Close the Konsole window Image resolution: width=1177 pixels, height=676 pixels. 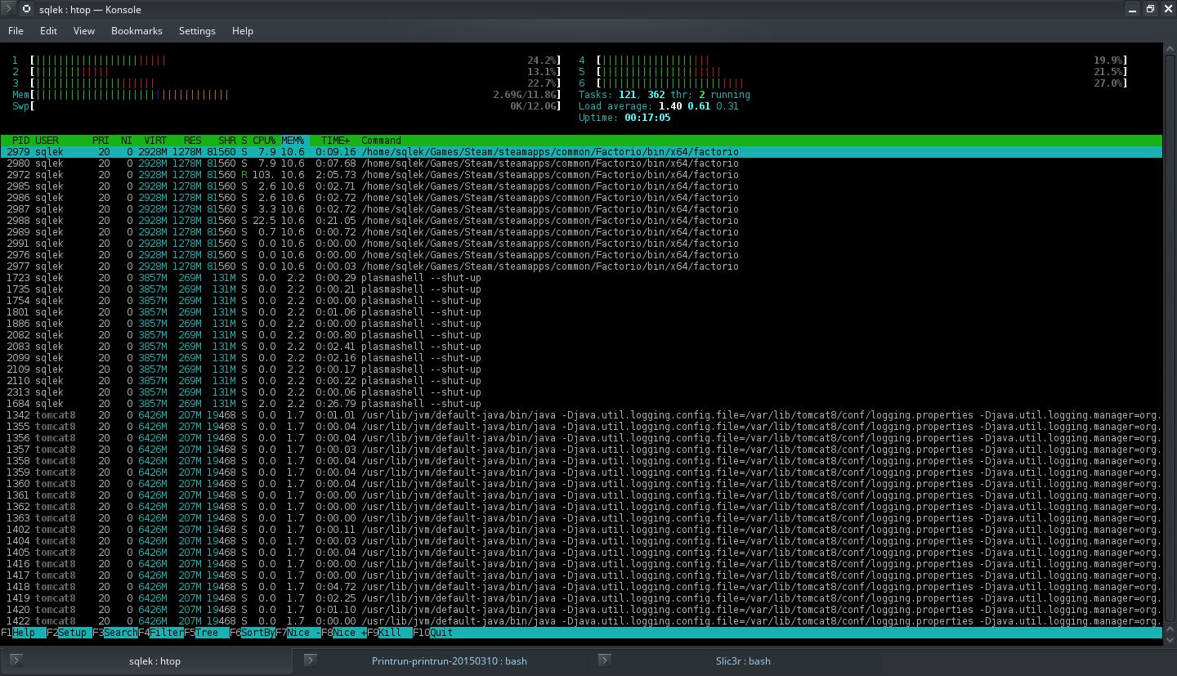pos(1167,9)
